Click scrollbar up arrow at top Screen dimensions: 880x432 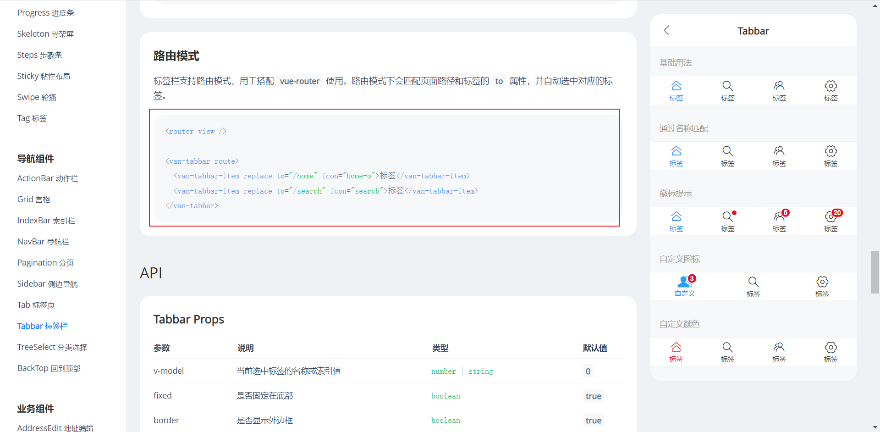coord(875,5)
